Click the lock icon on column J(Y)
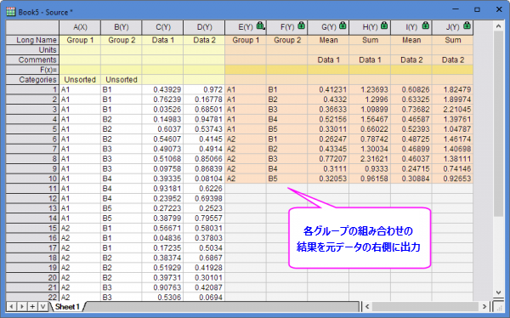This screenshot has height=318, width=510. [467, 26]
